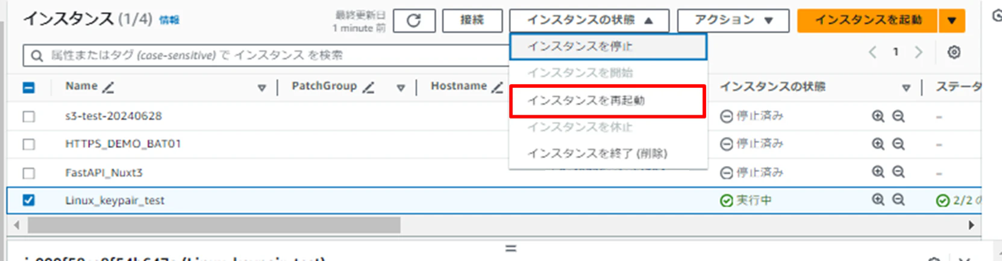The image size is (1002, 261).
Task: Zoom in icon on FastAPI_Nuxt3 row
Action: pos(878,172)
